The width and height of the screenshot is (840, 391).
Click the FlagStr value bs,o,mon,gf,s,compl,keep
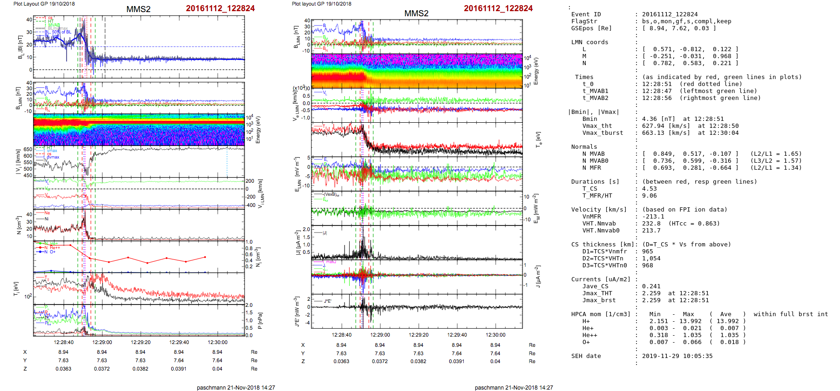pyautogui.click(x=686, y=21)
